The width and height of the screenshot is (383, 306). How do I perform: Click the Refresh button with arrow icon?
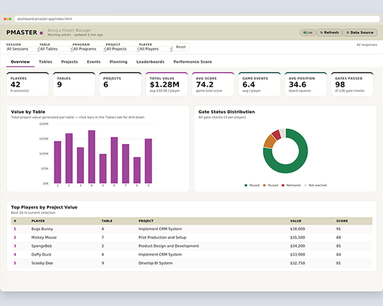(329, 33)
